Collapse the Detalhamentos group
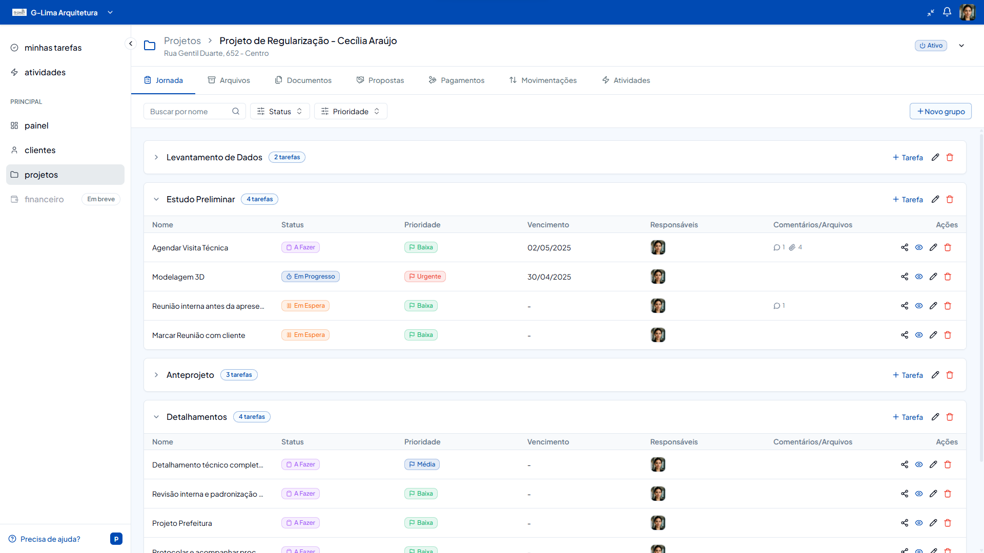 tap(156, 417)
